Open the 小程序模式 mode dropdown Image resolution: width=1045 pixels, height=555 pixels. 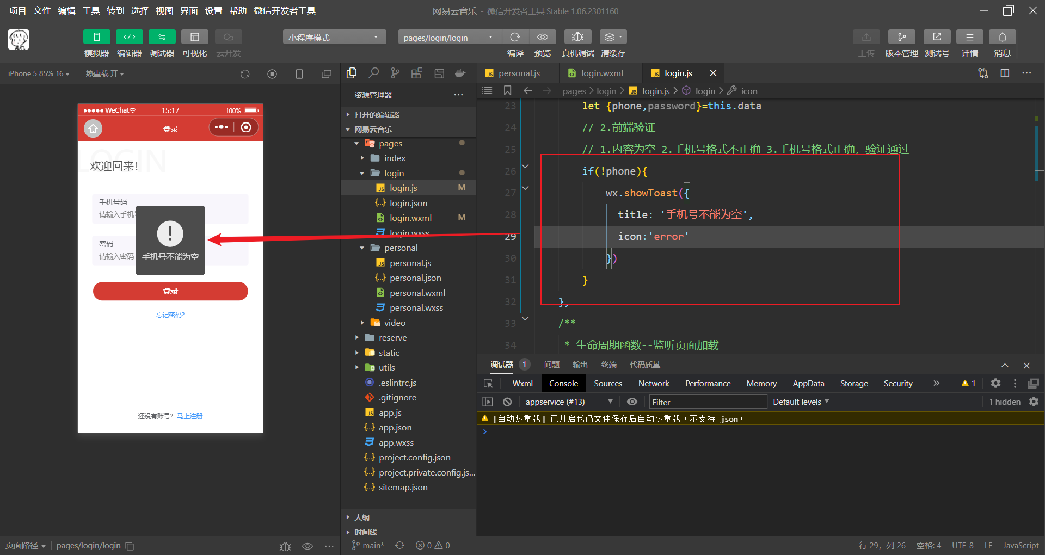click(334, 38)
